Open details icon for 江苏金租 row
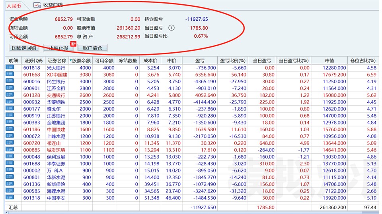This screenshot has width=382, height=214. click(10, 88)
